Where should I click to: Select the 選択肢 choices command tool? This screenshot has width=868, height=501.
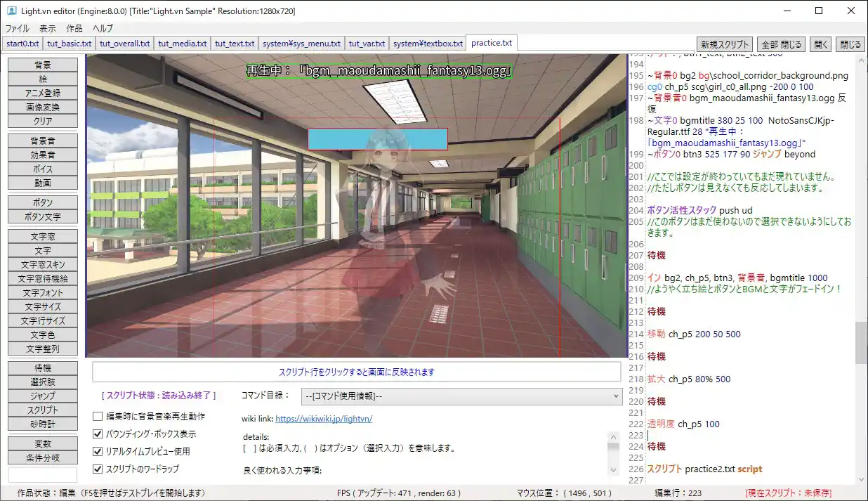click(42, 382)
